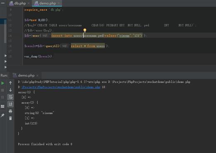This screenshot has width=216, height=153.
Task: Click the Stop process icon
Action: coord(2,90)
